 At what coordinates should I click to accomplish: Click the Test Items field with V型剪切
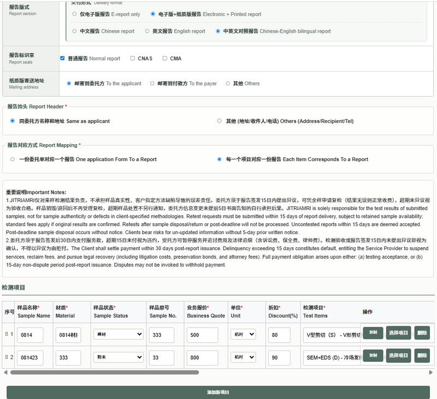pos(332,335)
